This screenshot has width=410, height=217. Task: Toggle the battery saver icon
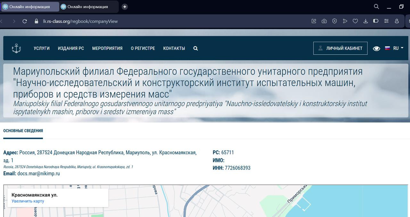(x=376, y=21)
